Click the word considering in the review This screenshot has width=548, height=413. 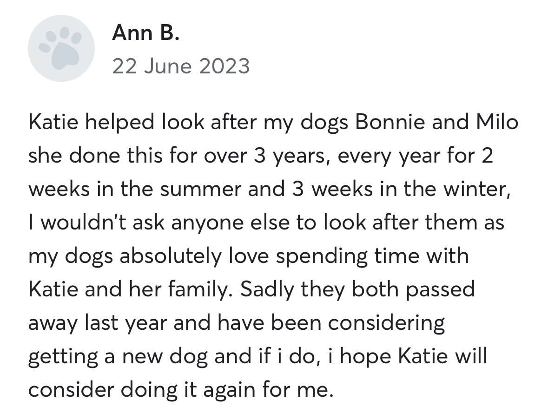(386, 323)
